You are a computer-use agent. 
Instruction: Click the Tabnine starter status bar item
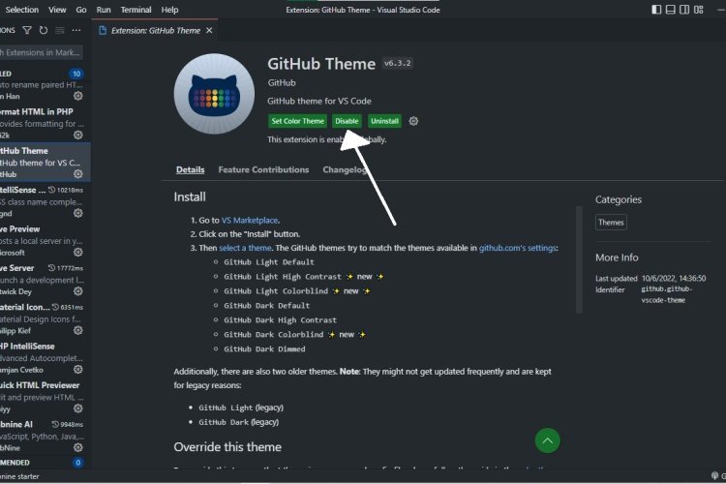[x=19, y=476]
